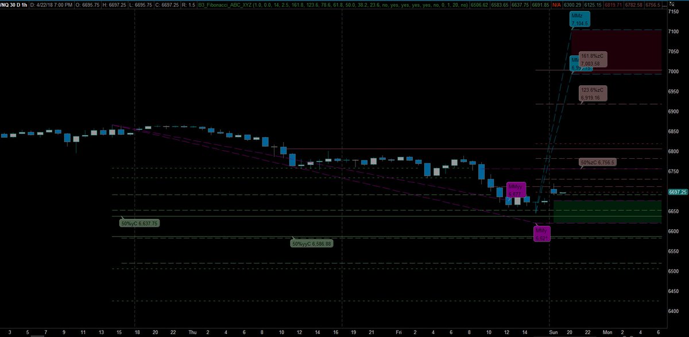This screenshot has height=337, width=689.
Task: Click the Fri label on time axis
Action: point(399,332)
